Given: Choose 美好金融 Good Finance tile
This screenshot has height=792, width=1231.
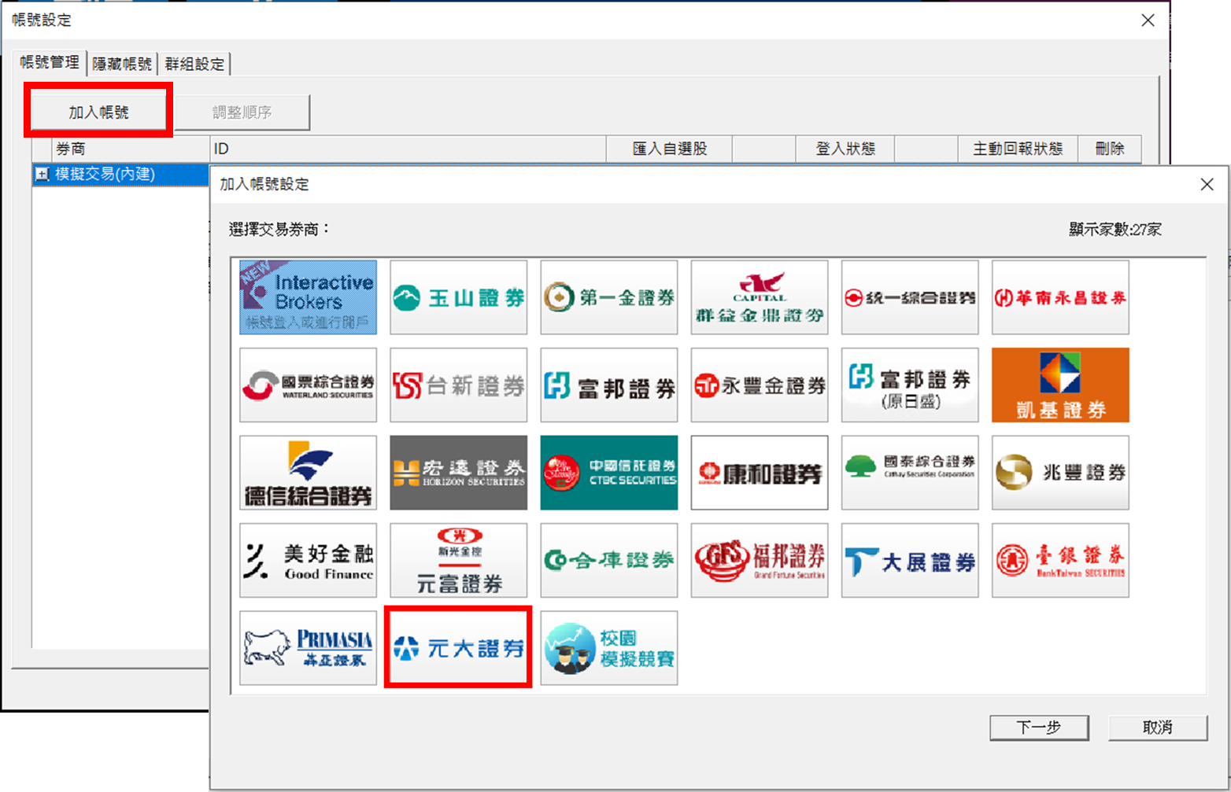Looking at the screenshot, I should point(308,561).
